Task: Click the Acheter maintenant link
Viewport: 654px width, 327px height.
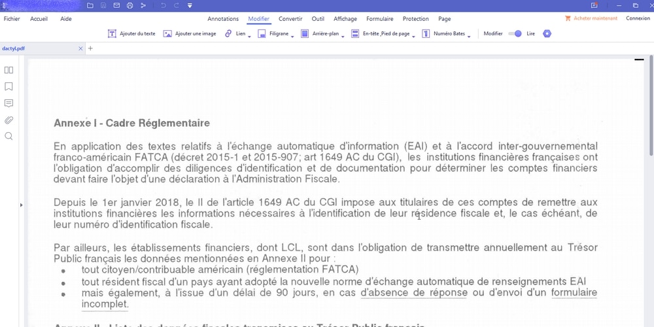Action: (596, 18)
